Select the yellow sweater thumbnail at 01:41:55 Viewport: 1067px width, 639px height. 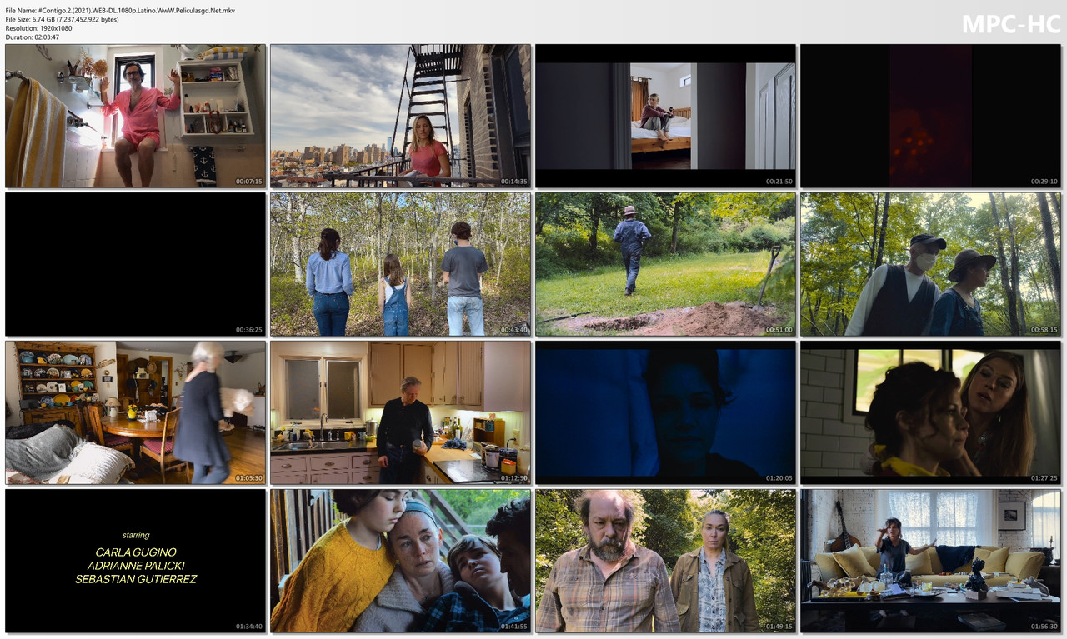point(400,561)
